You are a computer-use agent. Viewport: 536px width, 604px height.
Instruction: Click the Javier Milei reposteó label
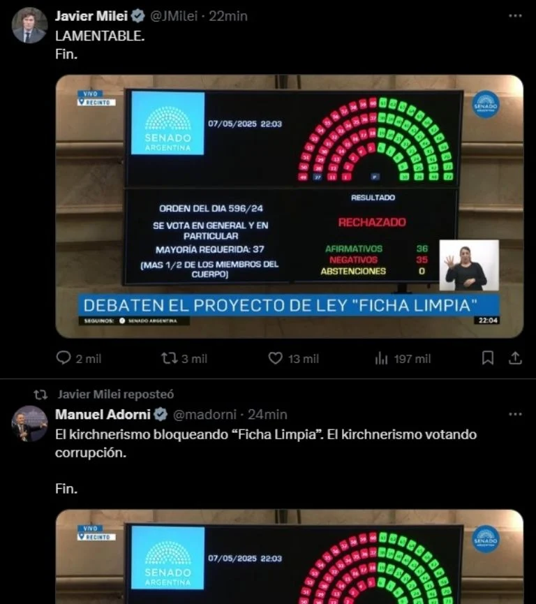(116, 395)
